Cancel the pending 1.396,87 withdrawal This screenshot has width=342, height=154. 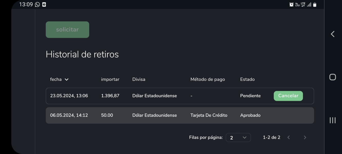click(288, 96)
